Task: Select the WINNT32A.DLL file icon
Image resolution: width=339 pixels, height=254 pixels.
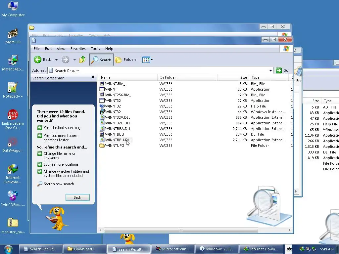Action: (102, 117)
